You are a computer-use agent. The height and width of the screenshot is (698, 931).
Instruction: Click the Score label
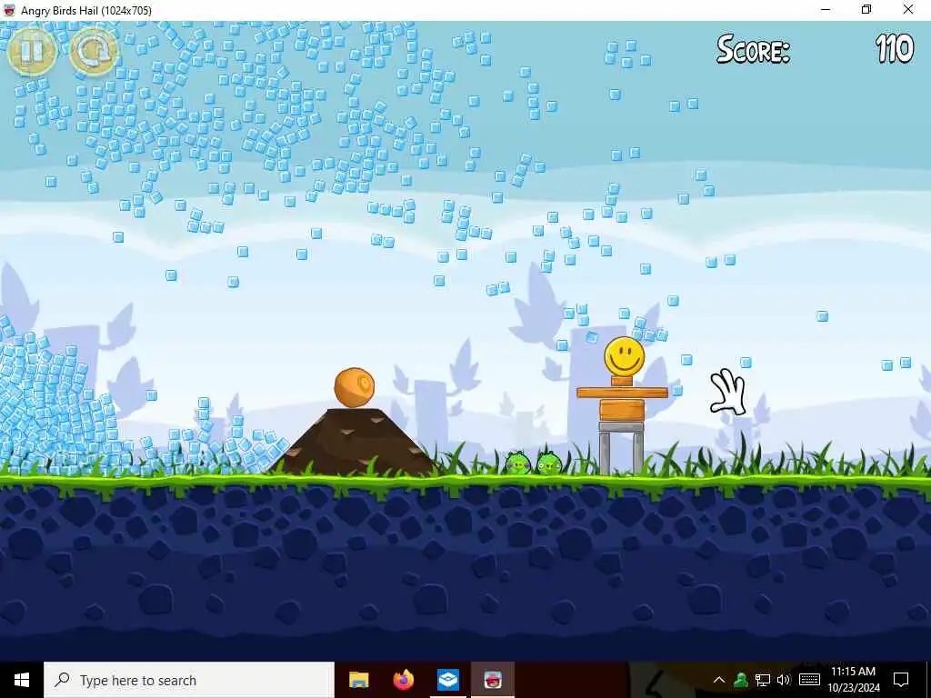[753, 49]
